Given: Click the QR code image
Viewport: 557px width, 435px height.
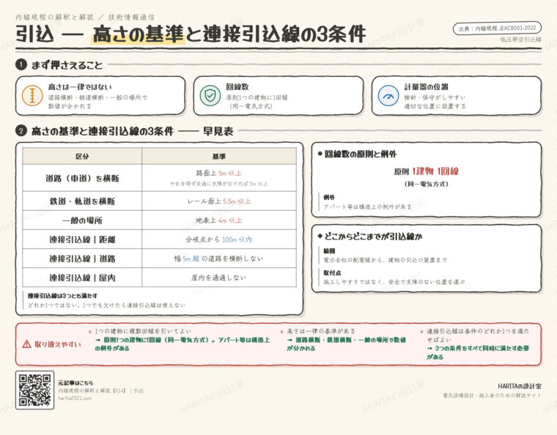Looking at the screenshot, I should coord(35,390).
